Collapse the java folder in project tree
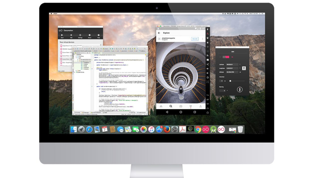Viewport: 317px width, 178px height. (76, 58)
